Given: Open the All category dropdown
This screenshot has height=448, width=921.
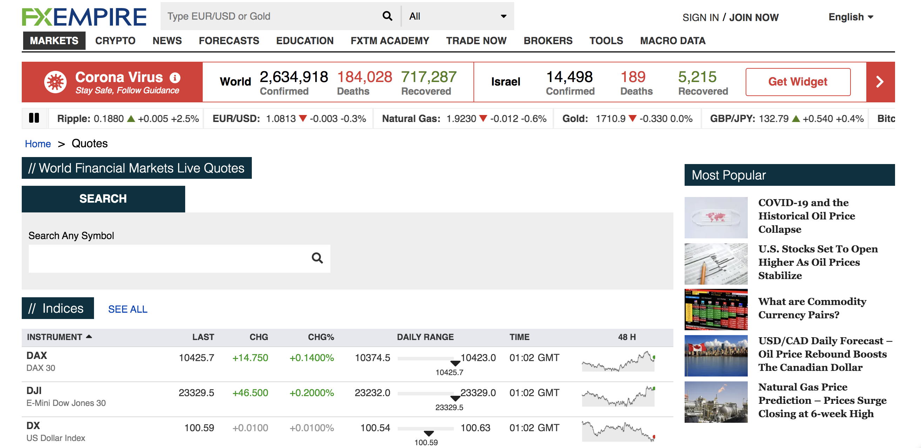Looking at the screenshot, I should [x=458, y=16].
